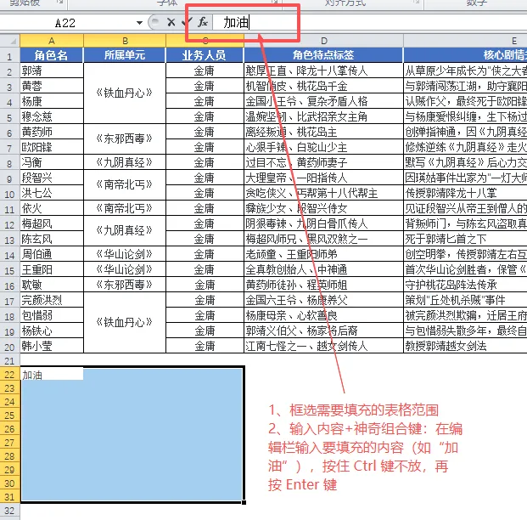Select row 22 header
Screen dimensions: 527x520
click(9, 375)
